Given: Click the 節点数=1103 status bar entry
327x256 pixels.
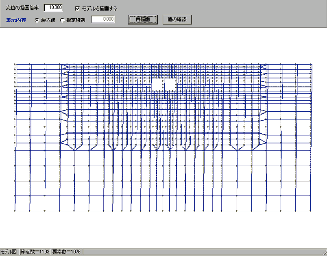Looking at the screenshot, I should click(35, 252).
